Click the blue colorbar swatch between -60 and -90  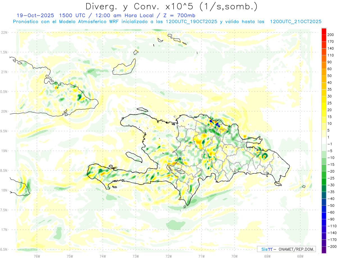click(324, 216)
